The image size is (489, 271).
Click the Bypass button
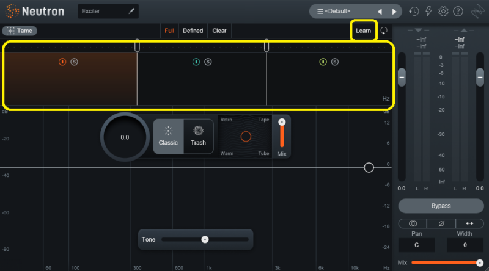click(x=441, y=206)
